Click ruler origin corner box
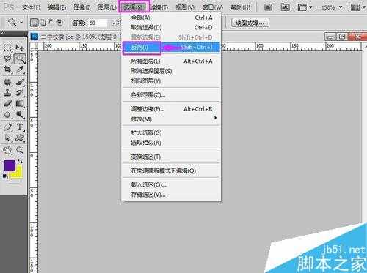The width and height of the screenshot is (367, 273). tap(34, 46)
